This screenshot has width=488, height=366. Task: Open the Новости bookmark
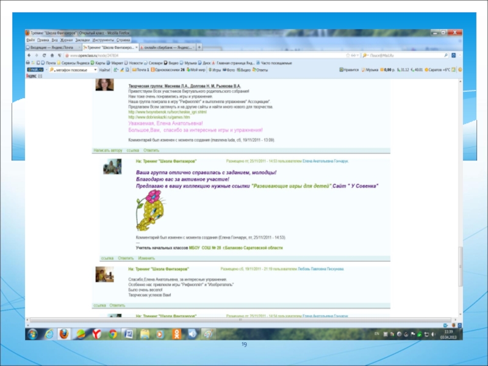coord(134,63)
